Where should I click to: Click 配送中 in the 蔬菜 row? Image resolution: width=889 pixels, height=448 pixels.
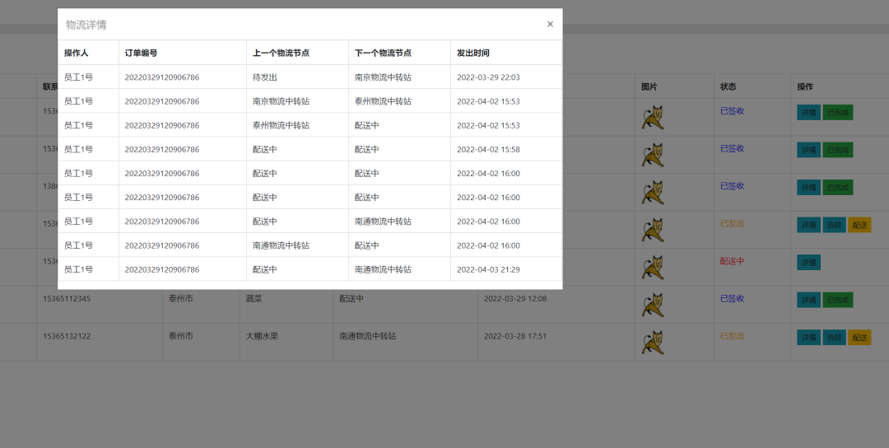(351, 298)
